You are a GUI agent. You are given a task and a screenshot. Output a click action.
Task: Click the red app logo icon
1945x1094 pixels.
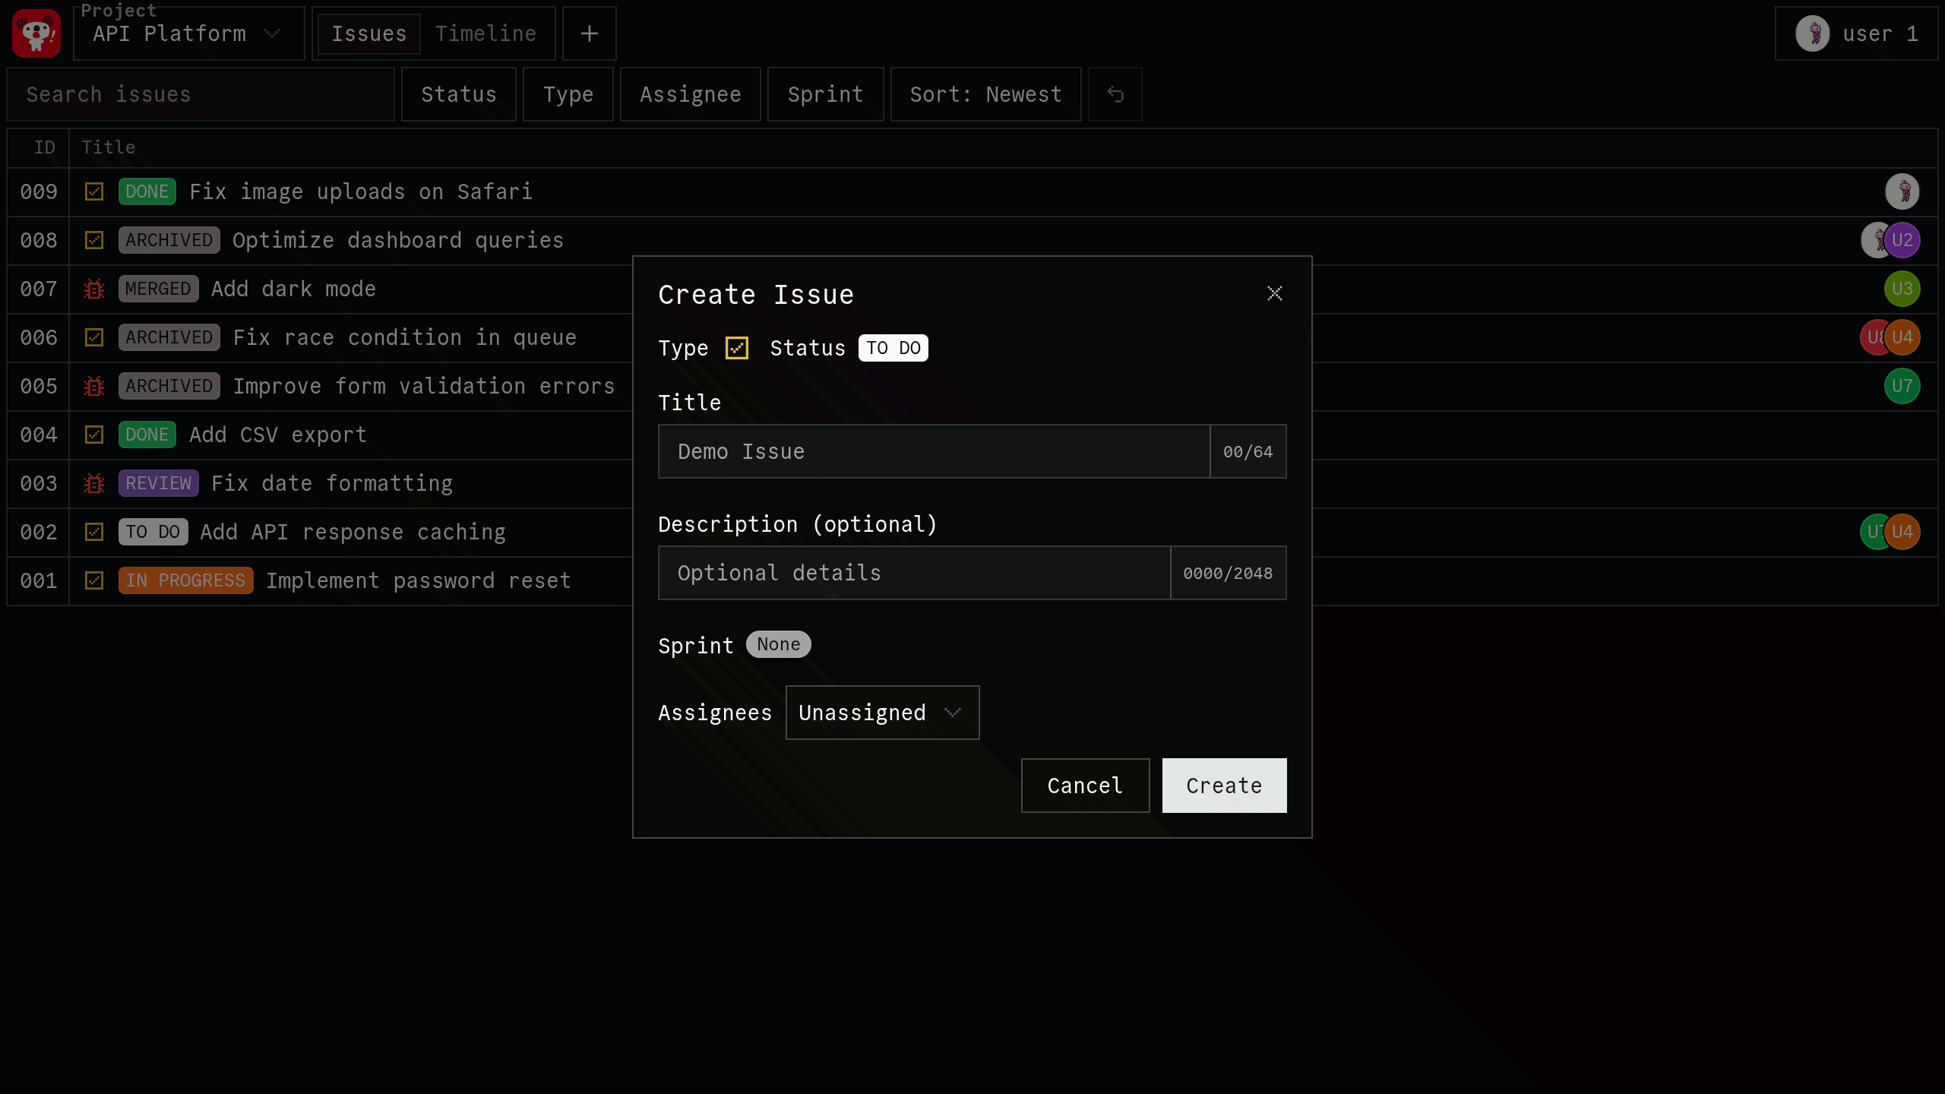point(36,33)
